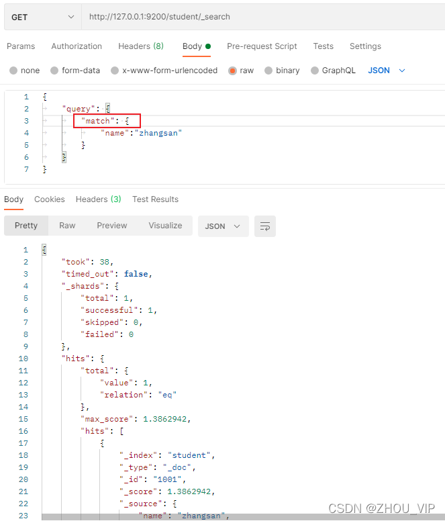Click the "successful" key in response
Screen dimensions: 445x521
click(109, 310)
